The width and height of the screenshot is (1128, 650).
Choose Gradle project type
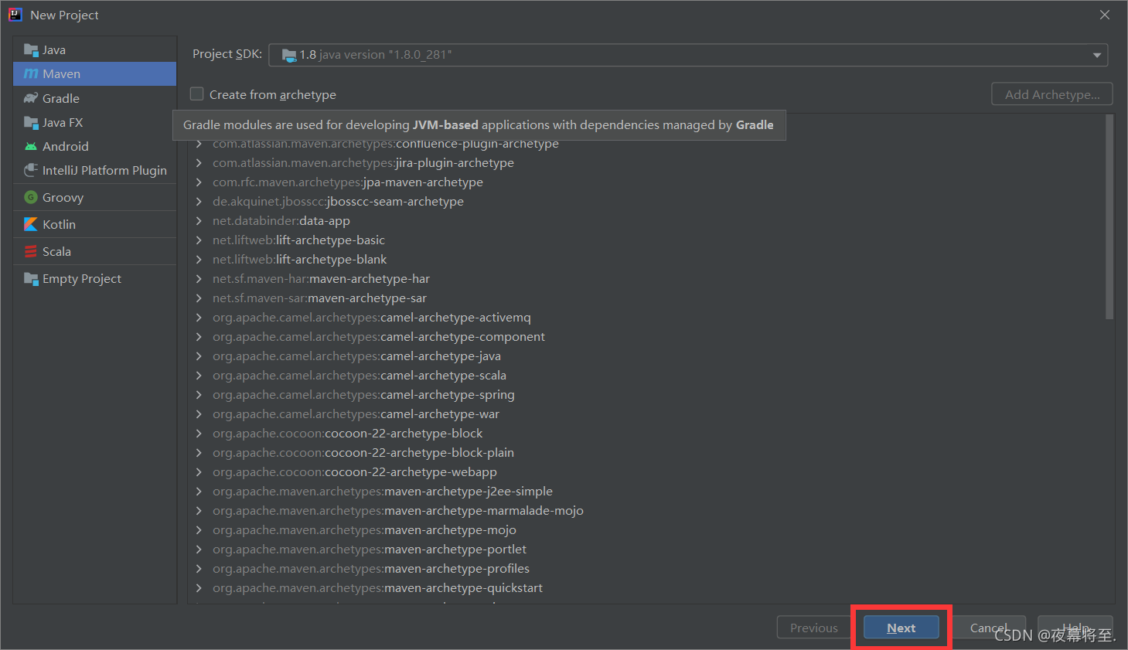[94, 98]
